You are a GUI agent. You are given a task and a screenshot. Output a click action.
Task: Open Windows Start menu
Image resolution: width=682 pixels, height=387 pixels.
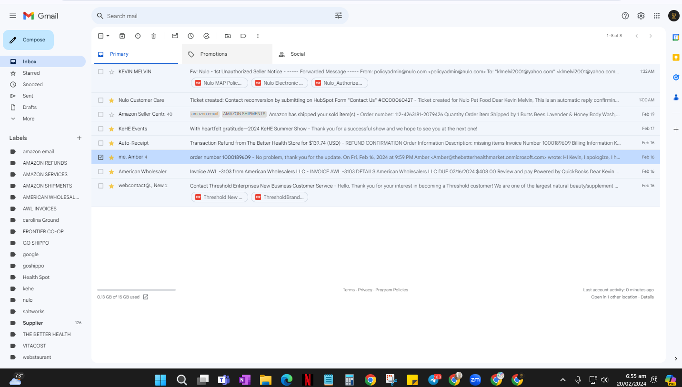160,379
